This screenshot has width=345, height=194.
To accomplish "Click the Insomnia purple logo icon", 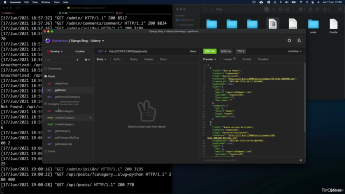I will (47, 41).
